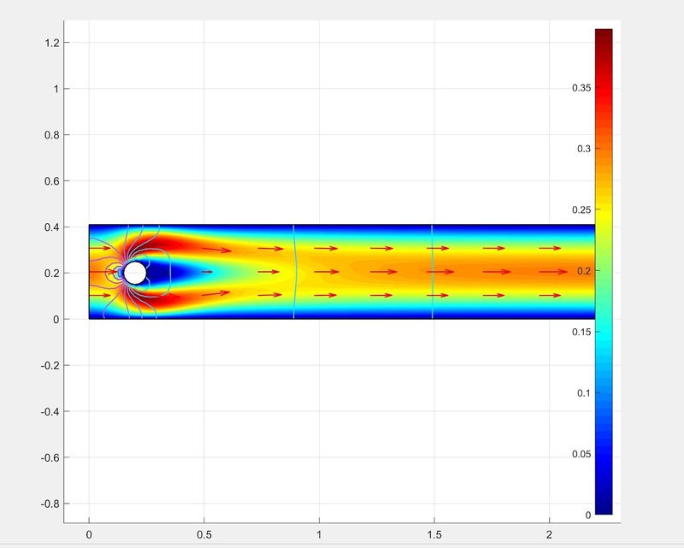Screen dimensions: 684x548
Task: Select the y-axis tick label 1
Action: pos(56,89)
